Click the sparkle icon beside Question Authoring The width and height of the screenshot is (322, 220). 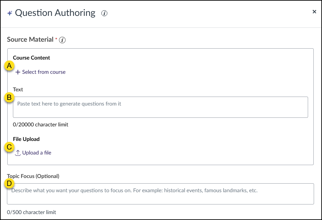[10, 13]
